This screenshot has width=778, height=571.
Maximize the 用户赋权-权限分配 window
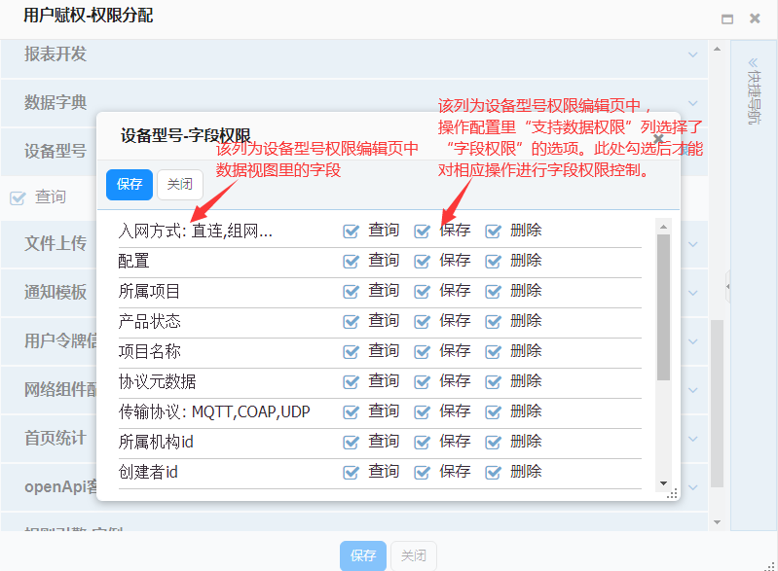pos(727,18)
